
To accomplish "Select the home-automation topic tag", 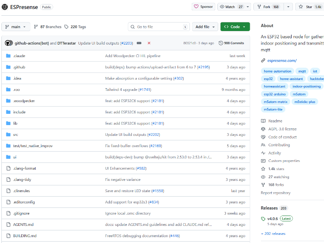I will pos(278,71).
